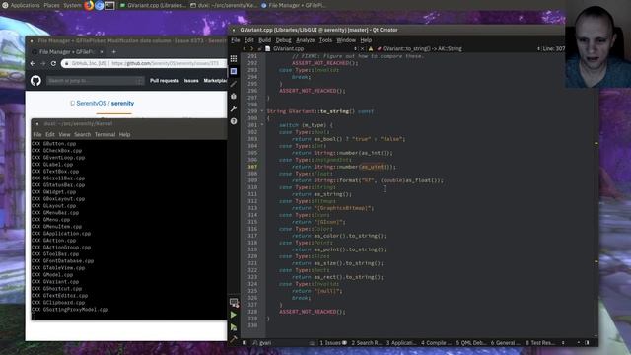The height and width of the screenshot is (355, 631).
Task: Switch to Edit mode in Qt Creator sidebar
Action: (x=234, y=71)
